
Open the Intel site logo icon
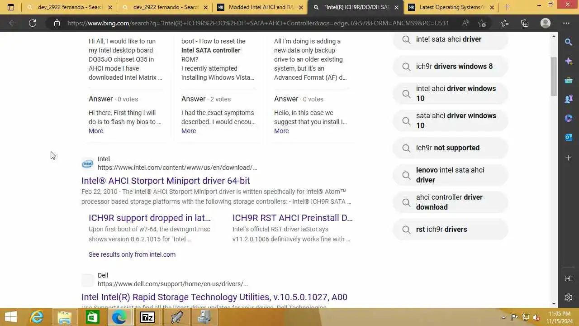pos(88,163)
